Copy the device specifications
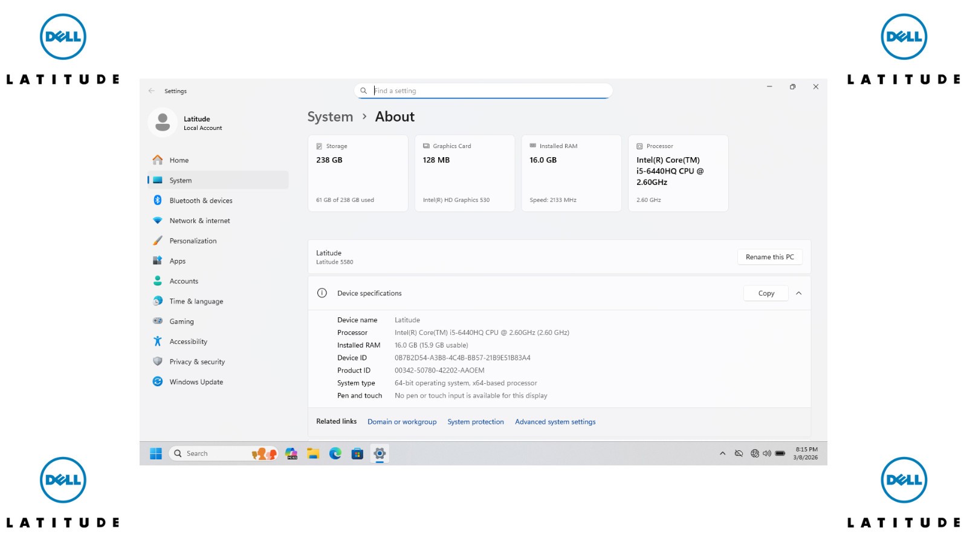Screen dimensions: 967x544 (x=766, y=293)
